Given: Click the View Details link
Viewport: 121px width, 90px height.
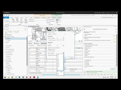Looking at the screenshot, I should point(89,73).
